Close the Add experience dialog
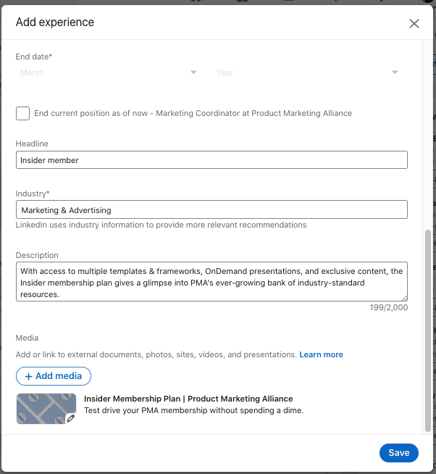436x474 pixels. pyautogui.click(x=414, y=24)
